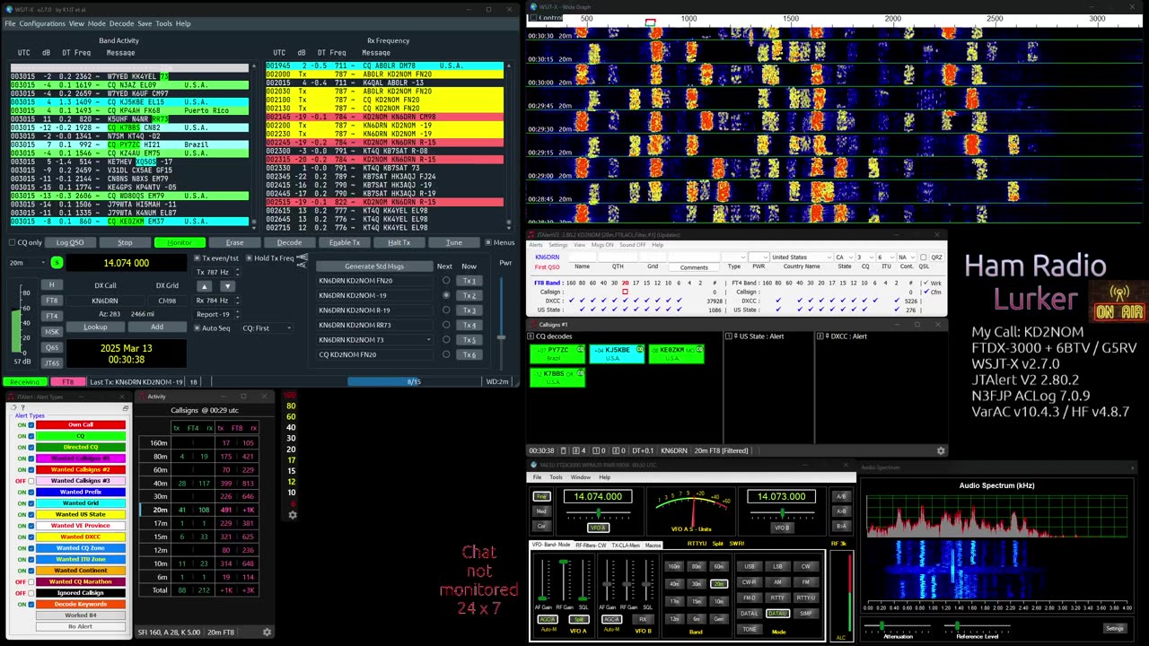Click the B>A copy button in the radio control
This screenshot has height=646, width=1149.
[841, 526]
